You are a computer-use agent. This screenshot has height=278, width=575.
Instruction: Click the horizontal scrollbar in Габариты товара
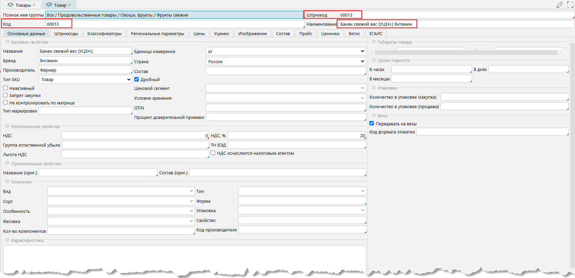(x=465, y=52)
